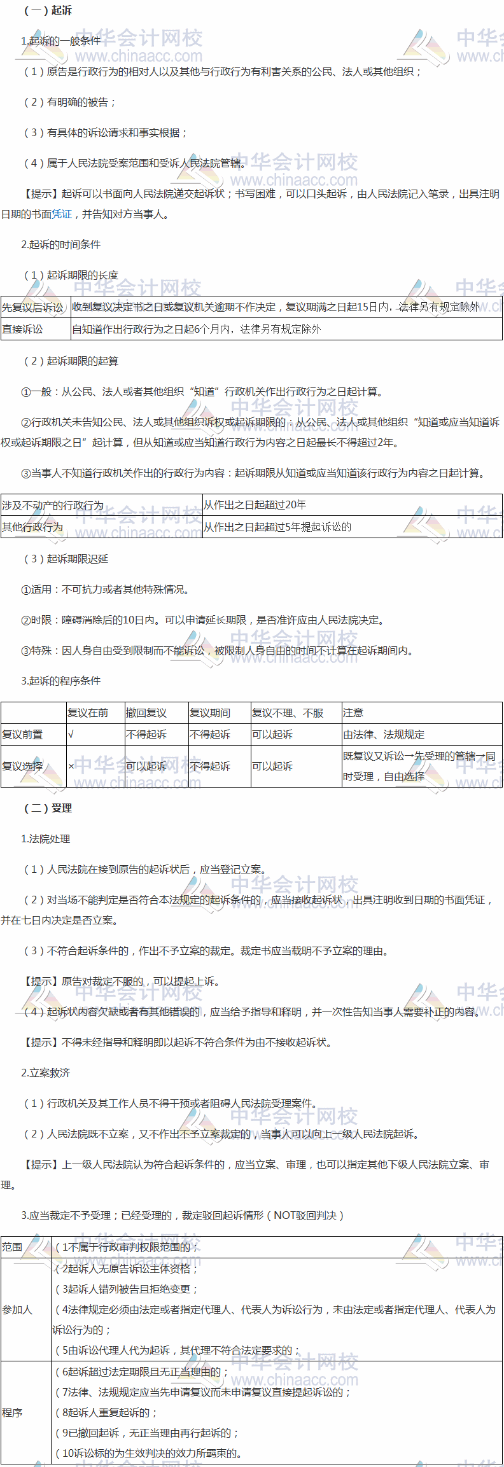The height and width of the screenshot is (1467, 504).
Task: Click item （2起诉人无原告诉讼主体资格
Action: pyautogui.click(x=126, y=1269)
